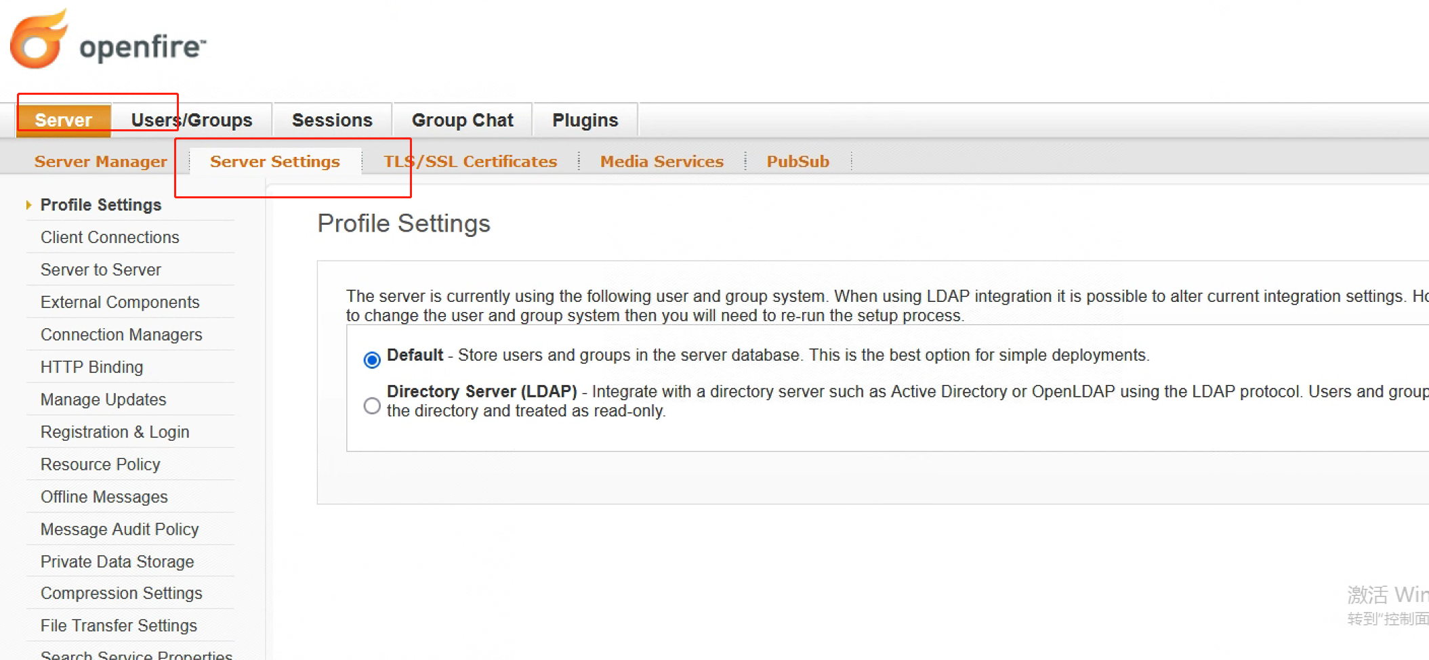Open External Components settings

120,302
